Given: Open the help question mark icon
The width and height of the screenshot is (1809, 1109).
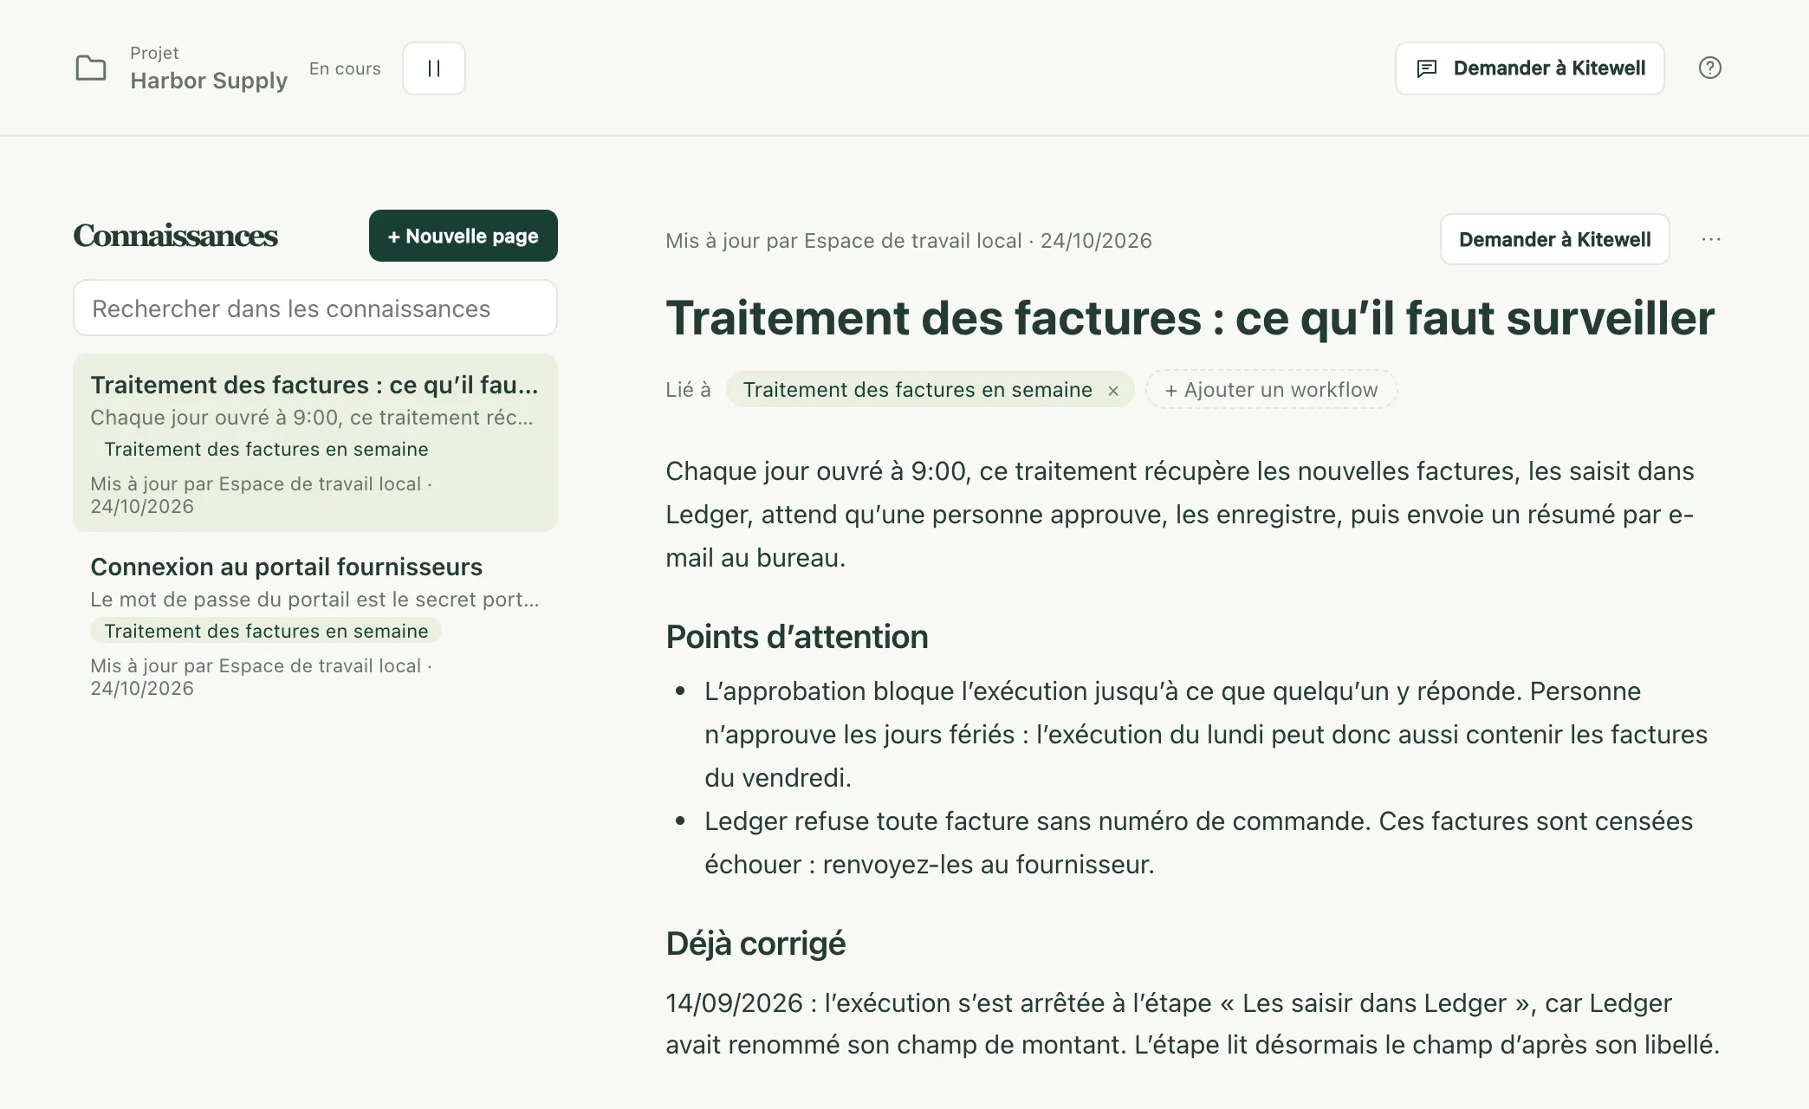Looking at the screenshot, I should [1709, 68].
